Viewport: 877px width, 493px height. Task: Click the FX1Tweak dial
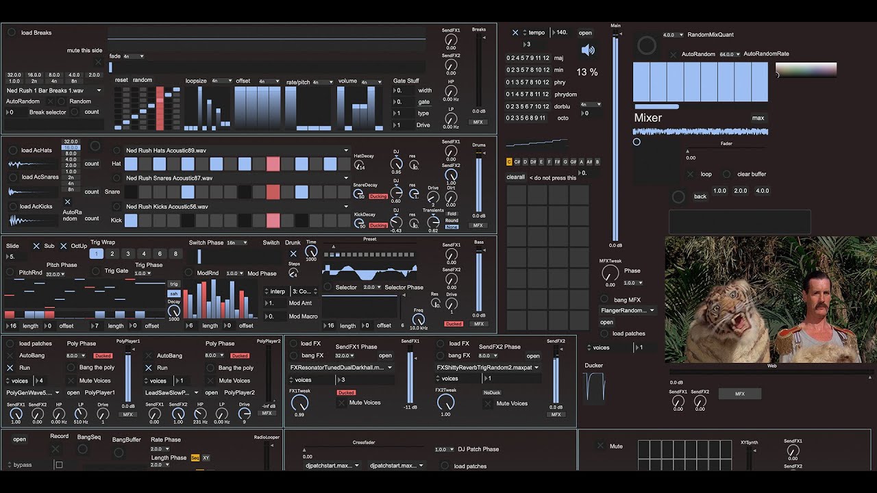[x=299, y=403]
